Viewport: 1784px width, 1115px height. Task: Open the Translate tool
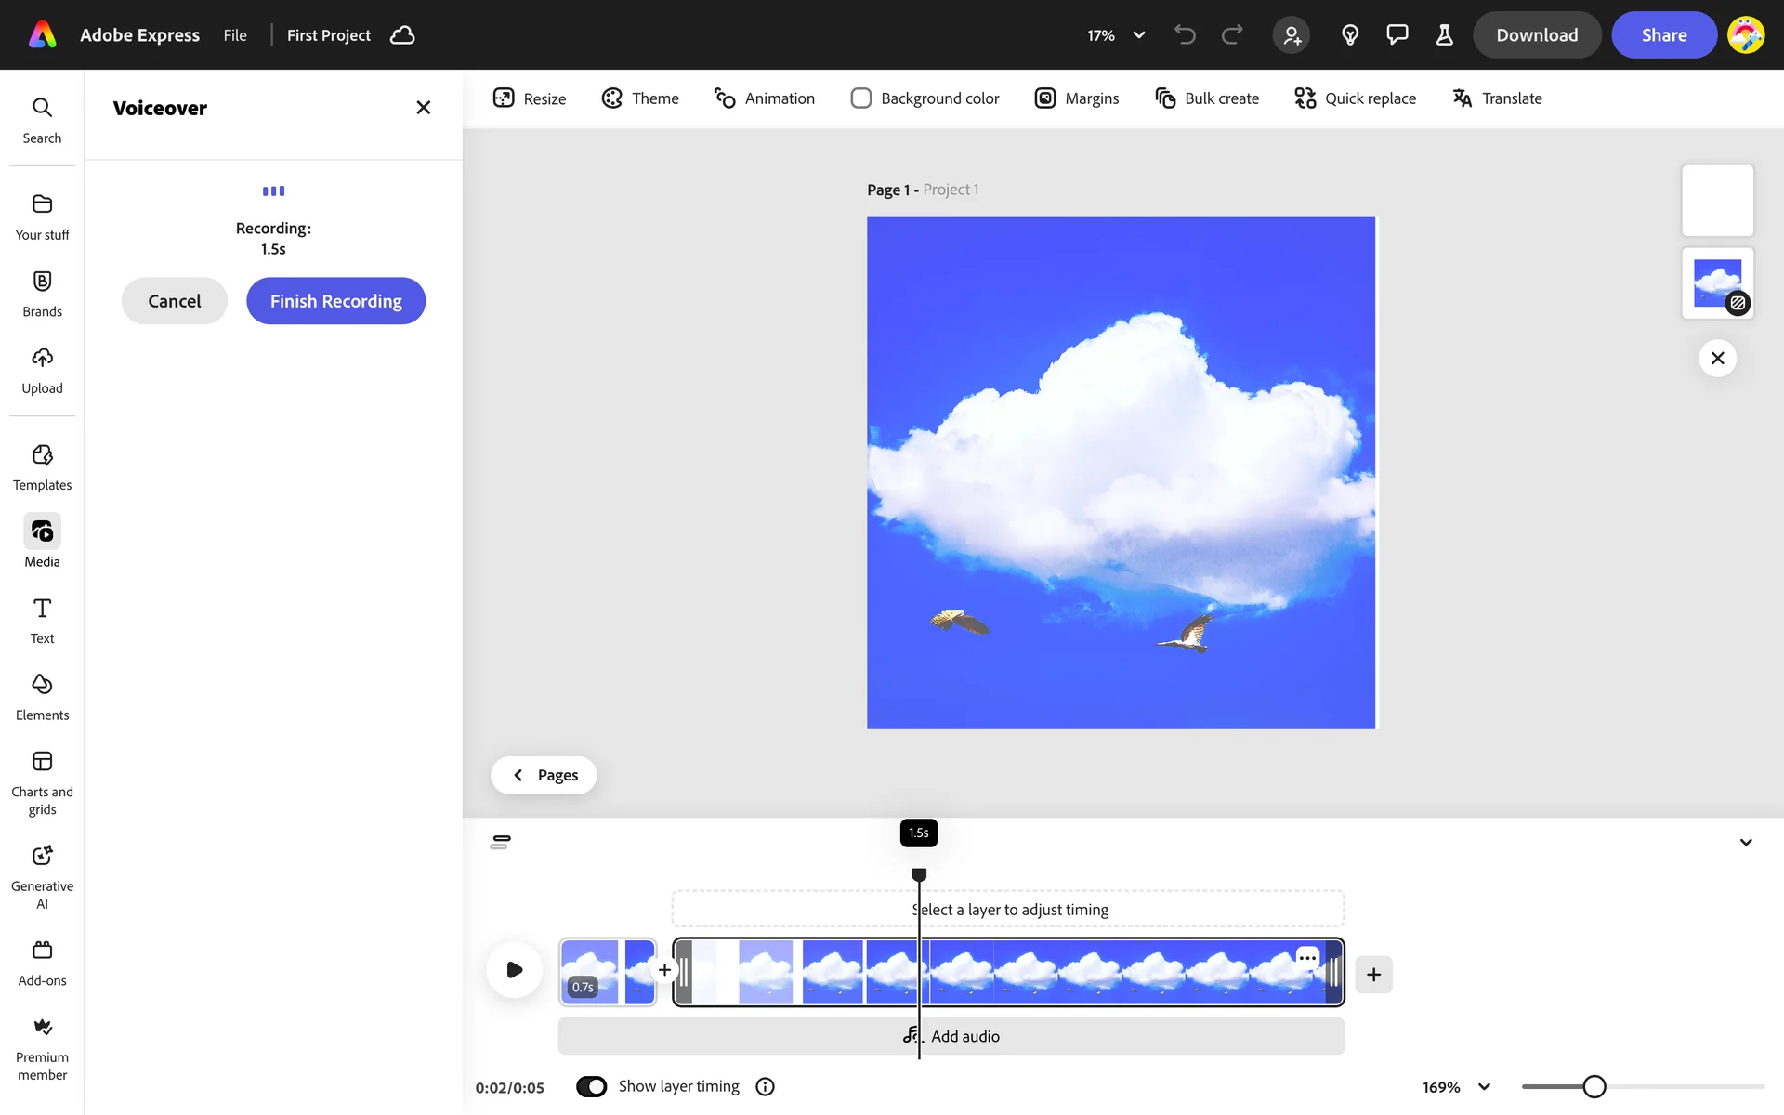1497,98
